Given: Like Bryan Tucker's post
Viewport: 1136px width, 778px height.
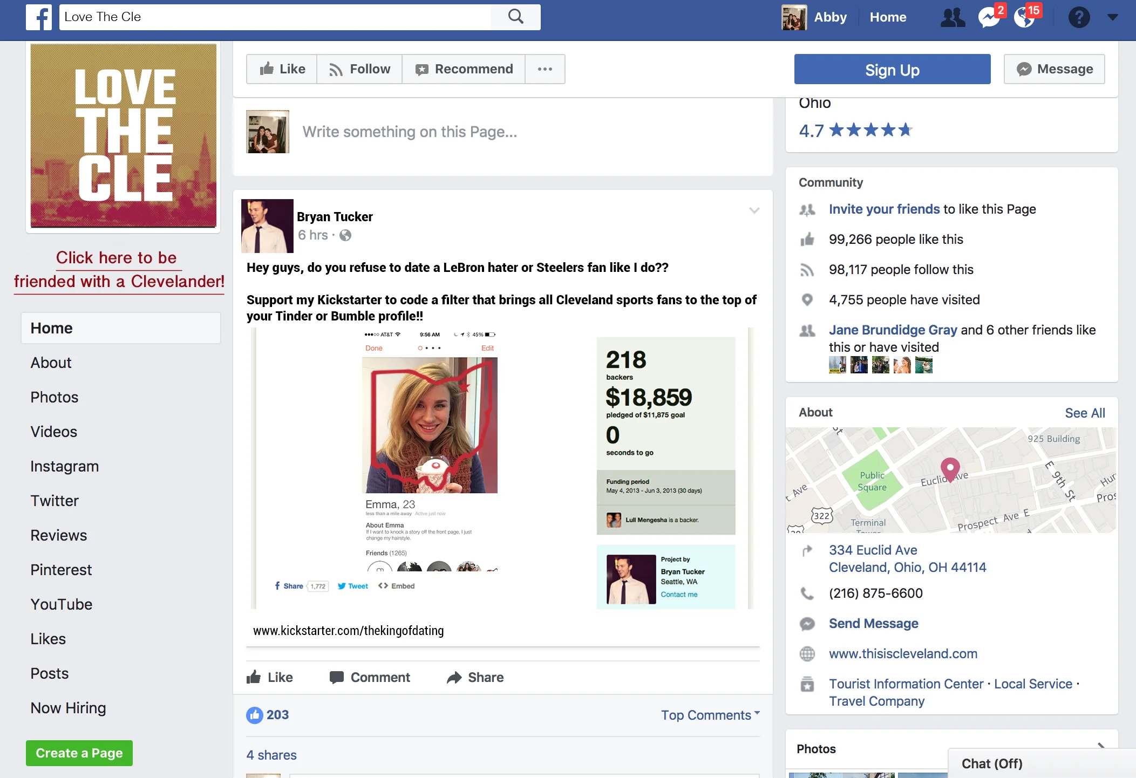Looking at the screenshot, I should pyautogui.click(x=270, y=677).
